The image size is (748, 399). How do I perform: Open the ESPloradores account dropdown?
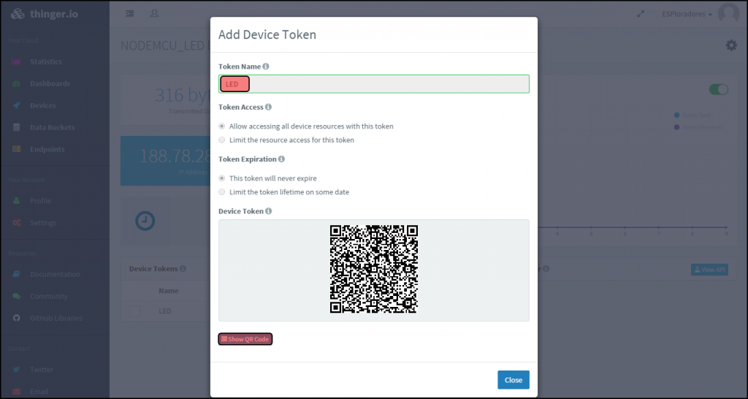coord(687,15)
